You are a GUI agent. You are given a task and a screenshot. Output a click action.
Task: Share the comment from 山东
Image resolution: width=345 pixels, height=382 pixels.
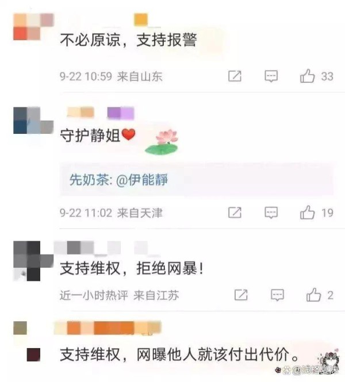point(235,76)
